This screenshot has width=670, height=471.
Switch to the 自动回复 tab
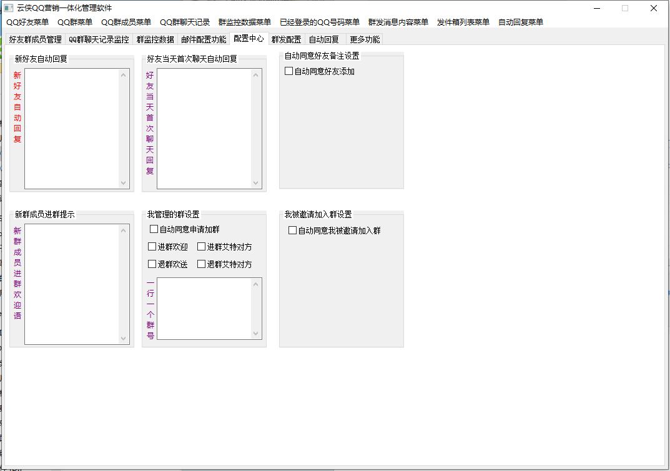(324, 39)
